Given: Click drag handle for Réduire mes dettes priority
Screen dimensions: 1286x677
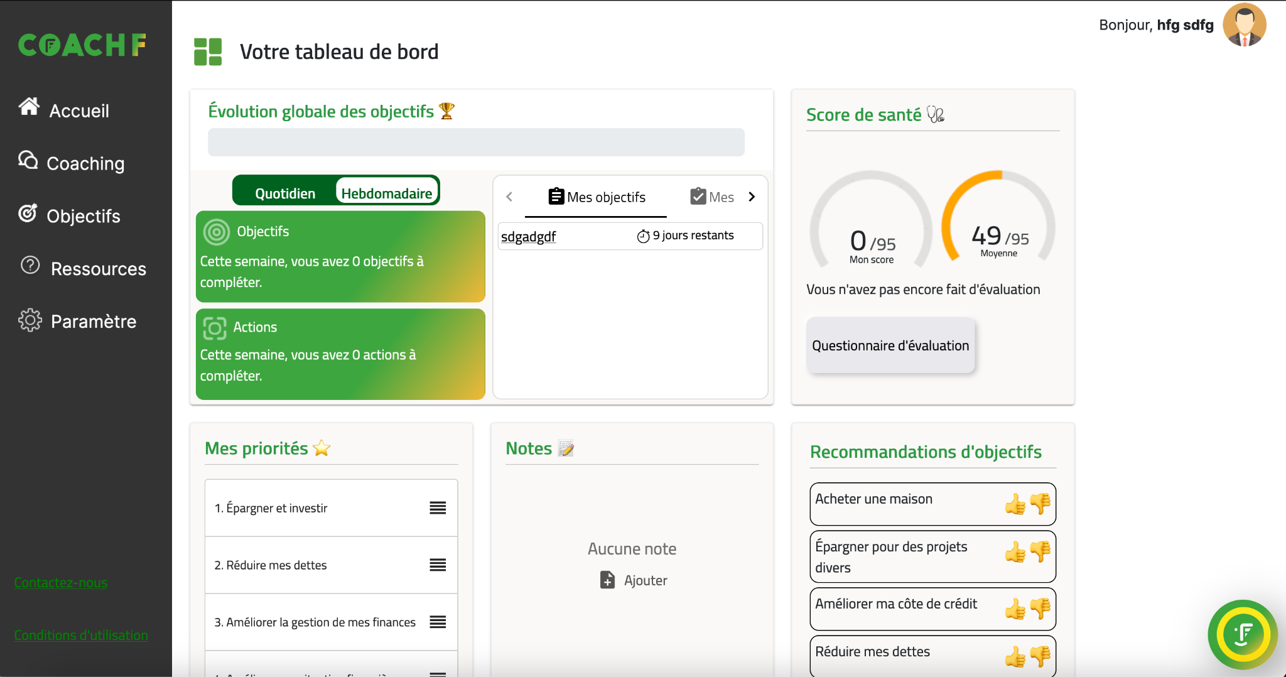Looking at the screenshot, I should pos(438,565).
